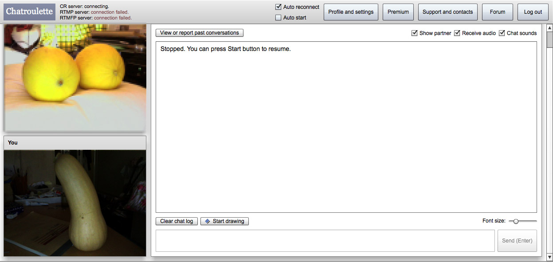553x262 pixels.
Task: Click the 'Stopped. You can press Start' message
Action: pos(226,49)
